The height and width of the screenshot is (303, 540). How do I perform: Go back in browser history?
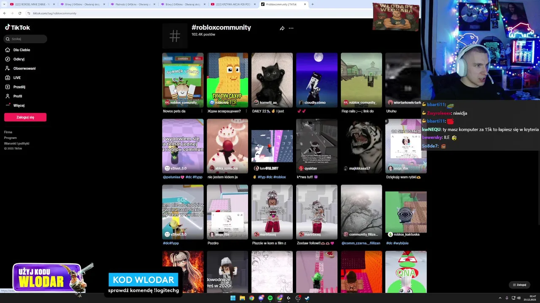tap(5, 13)
